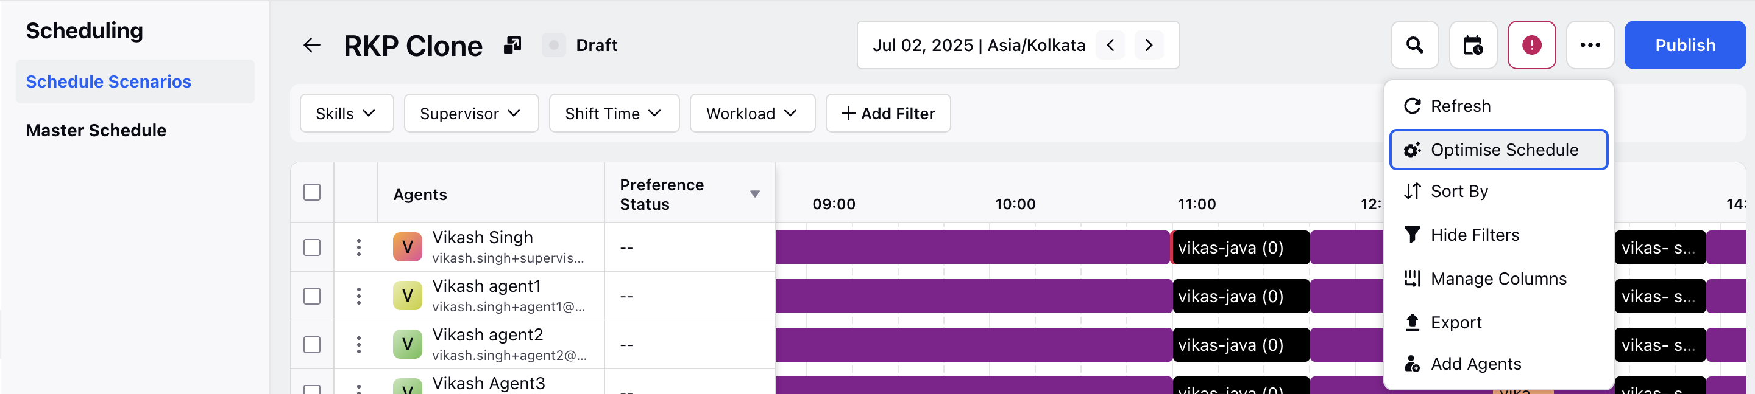1755x394 pixels.
Task: Open Manage Columns from the menu
Action: click(x=1498, y=278)
